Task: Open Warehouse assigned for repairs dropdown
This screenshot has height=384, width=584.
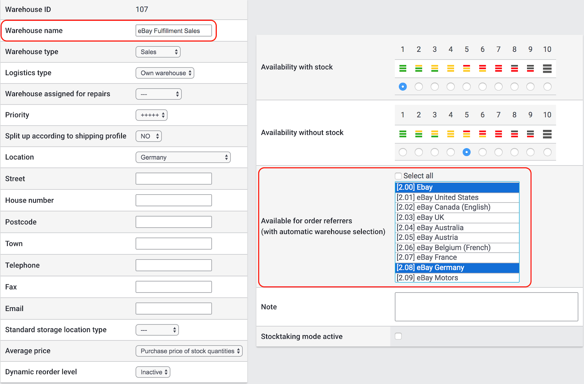Action: pos(158,94)
